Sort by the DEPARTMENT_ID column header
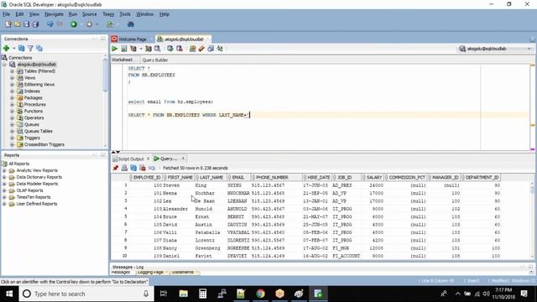The width and height of the screenshot is (537, 302). click(x=481, y=177)
